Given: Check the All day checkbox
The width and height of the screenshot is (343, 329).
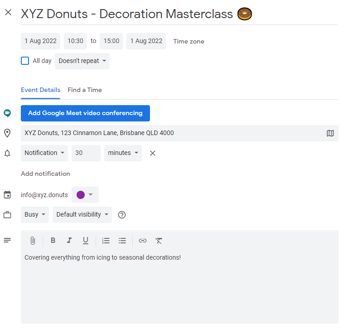Looking at the screenshot, I should pyautogui.click(x=25, y=61).
